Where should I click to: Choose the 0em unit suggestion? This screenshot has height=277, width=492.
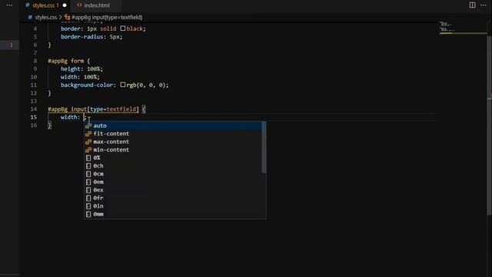173,182
